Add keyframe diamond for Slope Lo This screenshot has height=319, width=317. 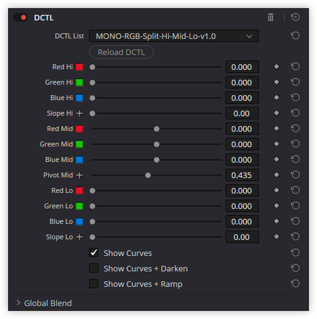[x=276, y=237]
